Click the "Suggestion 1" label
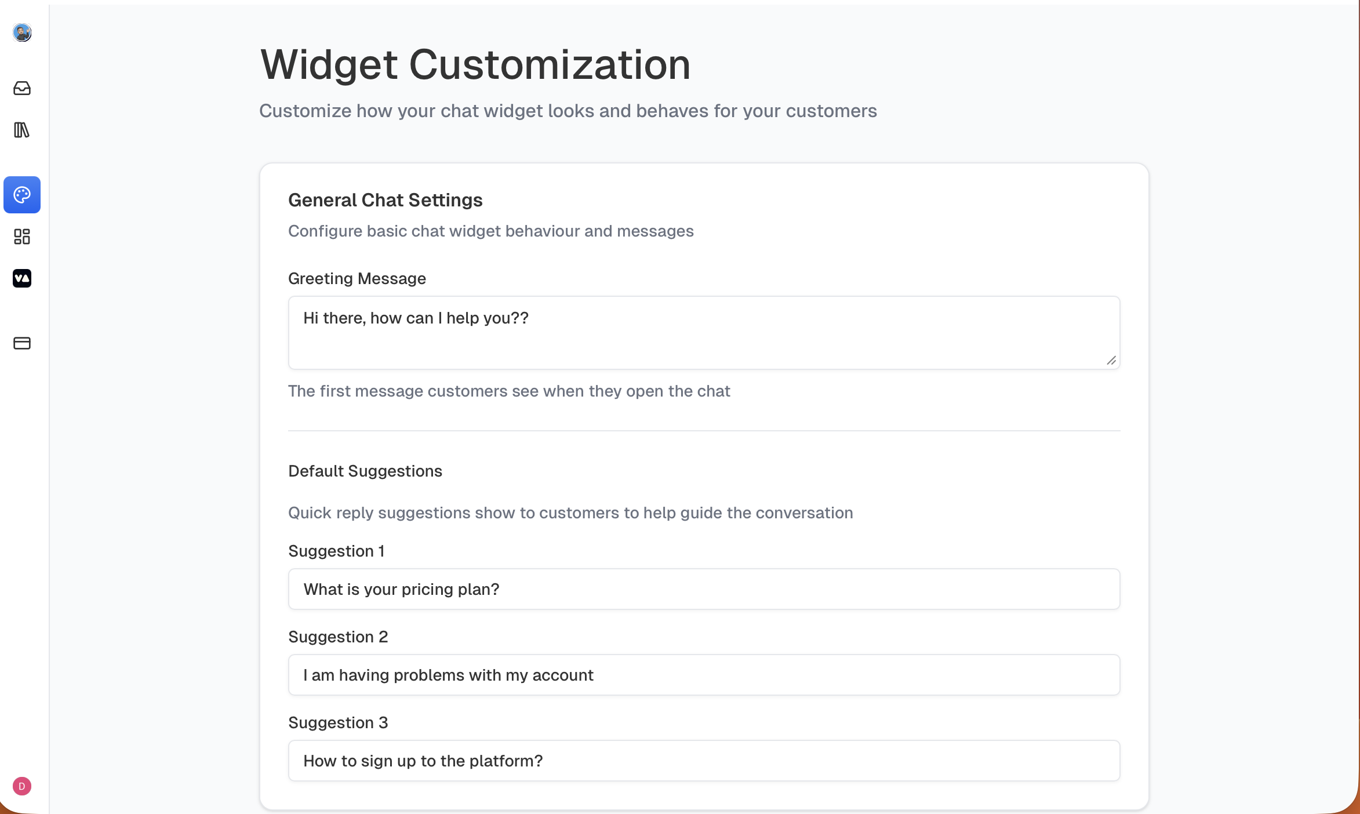The width and height of the screenshot is (1360, 814). 336,551
